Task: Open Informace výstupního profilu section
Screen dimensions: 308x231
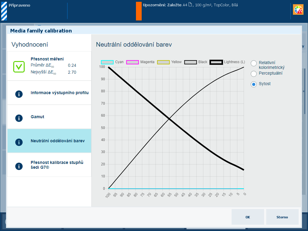Action: coord(49,93)
